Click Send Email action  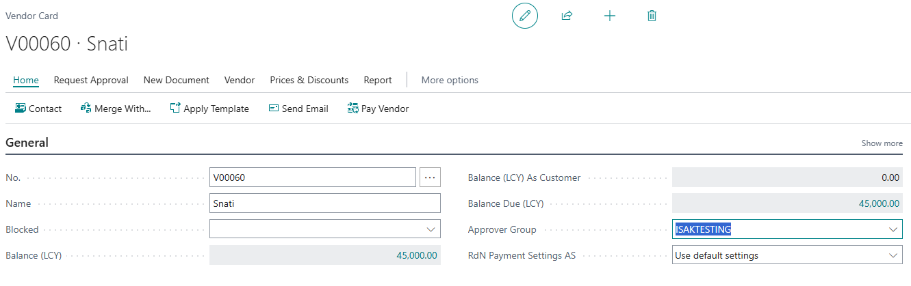pos(298,109)
